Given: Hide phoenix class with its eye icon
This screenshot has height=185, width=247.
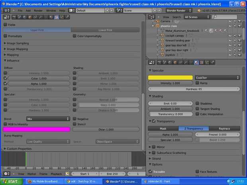Looking at the screenshot, I should [230, 26].
